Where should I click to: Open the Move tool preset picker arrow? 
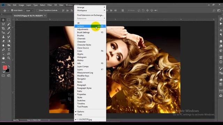click(x=8, y=11)
